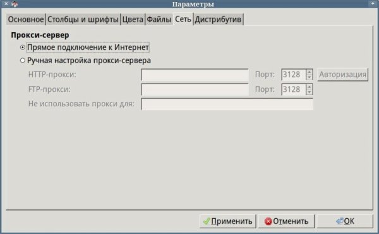Click the Параметры title bar text
This screenshot has width=379, height=234.
pos(193,4)
